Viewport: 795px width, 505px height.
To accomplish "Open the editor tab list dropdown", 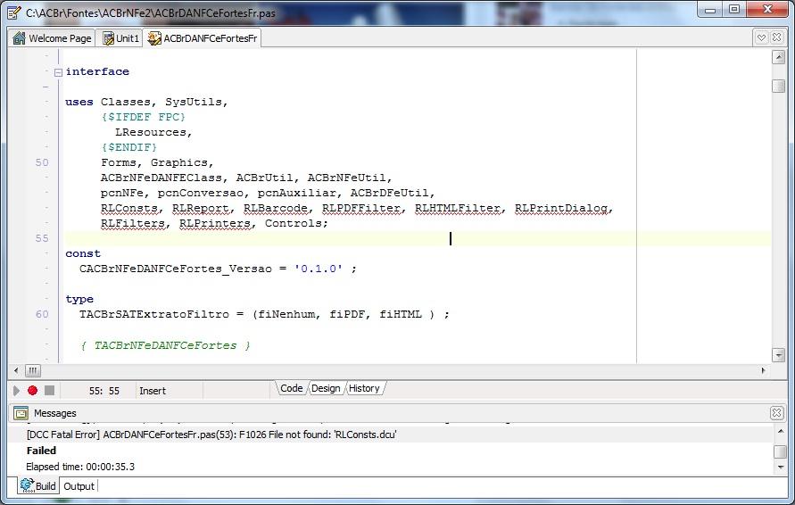I will (x=761, y=37).
